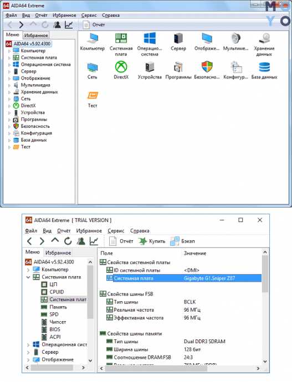Click the Отчёт button in the upper window toolbar

coord(94,24)
